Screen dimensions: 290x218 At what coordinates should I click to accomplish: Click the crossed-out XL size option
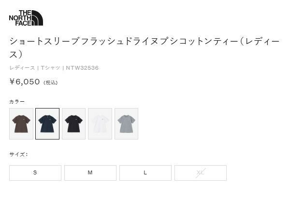pos(201,173)
